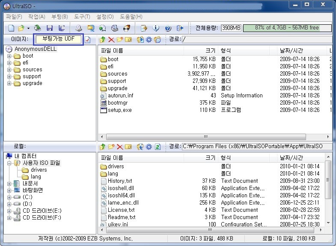The height and width of the screenshot is (246, 336).
Task: Open the 작업(A) menu
Action: pyautogui.click(x=37, y=17)
